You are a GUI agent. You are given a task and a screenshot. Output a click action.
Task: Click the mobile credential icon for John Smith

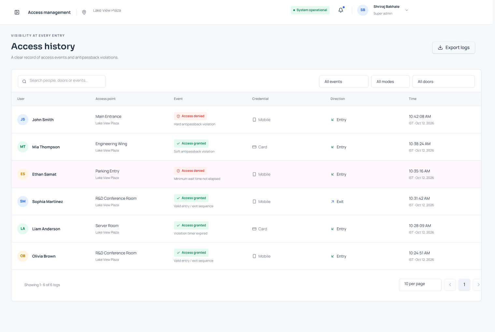(x=254, y=120)
